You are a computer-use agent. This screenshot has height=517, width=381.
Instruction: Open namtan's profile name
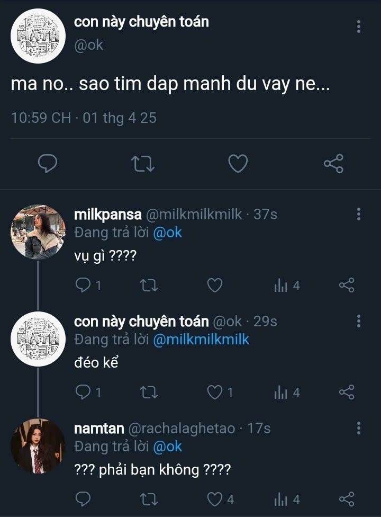coord(99,428)
